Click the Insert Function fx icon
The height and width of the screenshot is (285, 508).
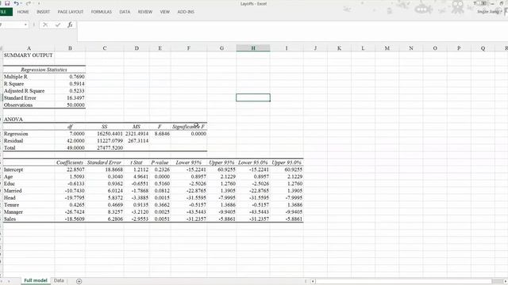click(70, 25)
